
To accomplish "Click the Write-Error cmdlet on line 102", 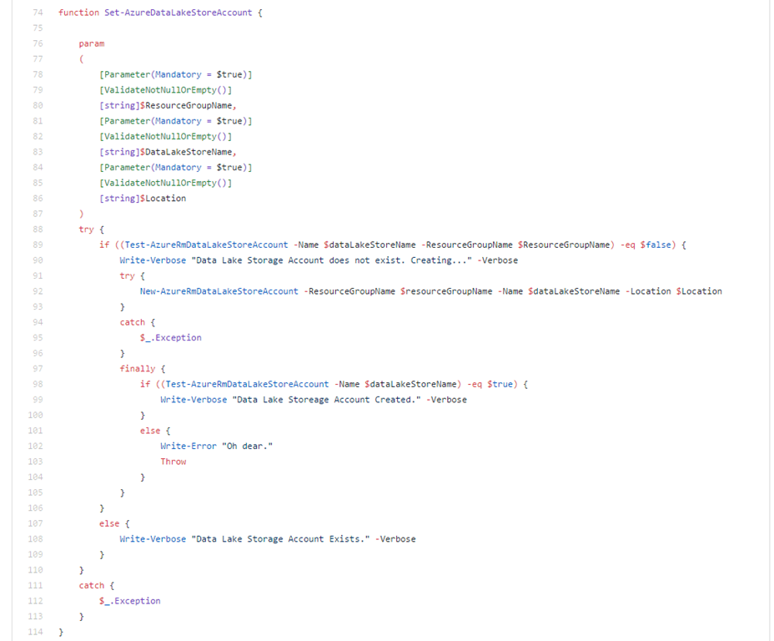I will click(188, 446).
